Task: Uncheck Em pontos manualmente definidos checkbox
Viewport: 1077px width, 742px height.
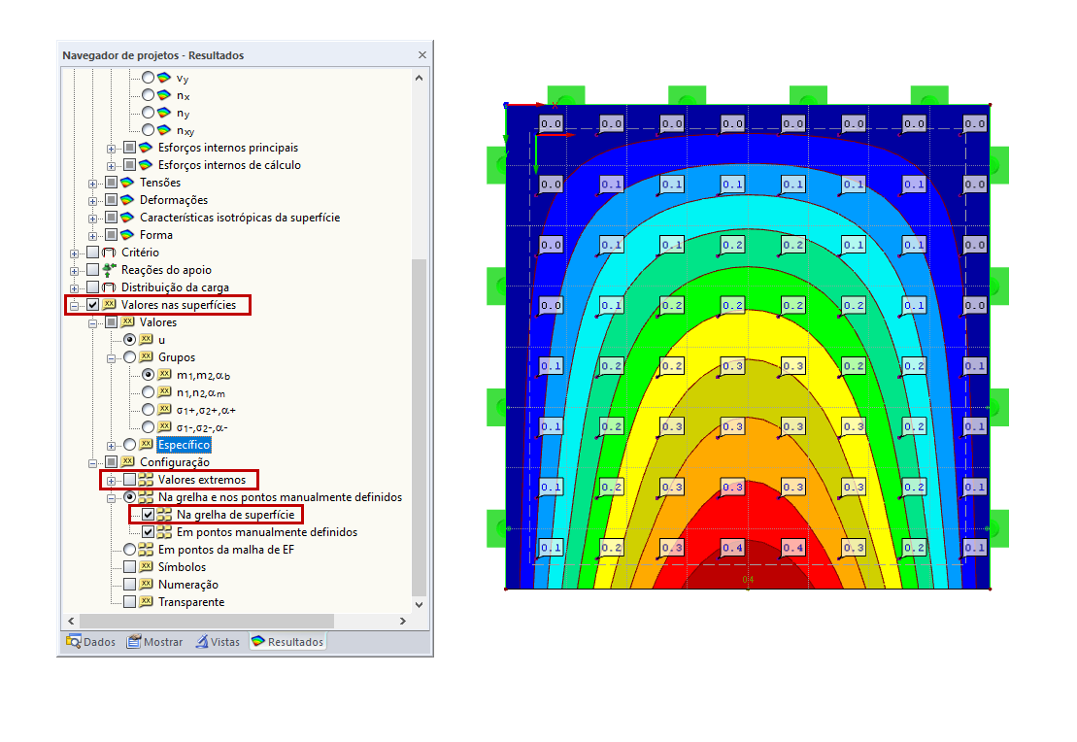Action: 149,532
